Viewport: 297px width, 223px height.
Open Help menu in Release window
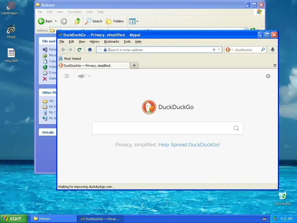pos(101,12)
